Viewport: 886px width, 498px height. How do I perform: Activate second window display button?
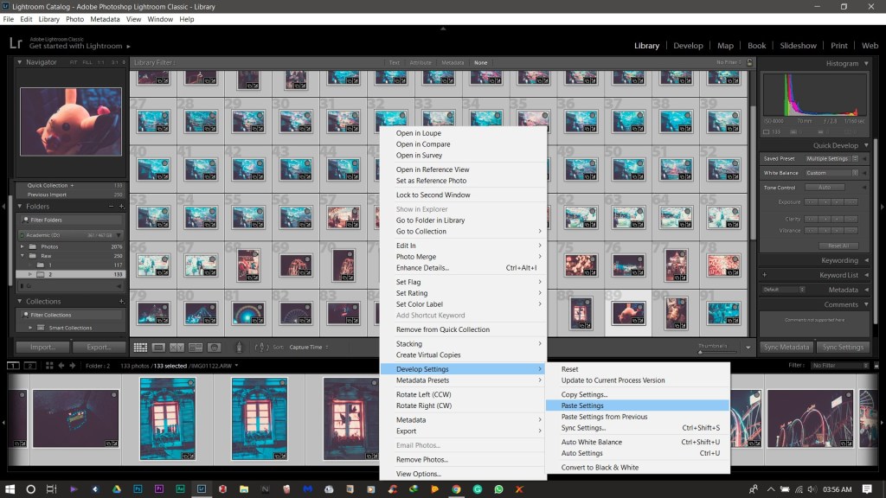[29, 366]
